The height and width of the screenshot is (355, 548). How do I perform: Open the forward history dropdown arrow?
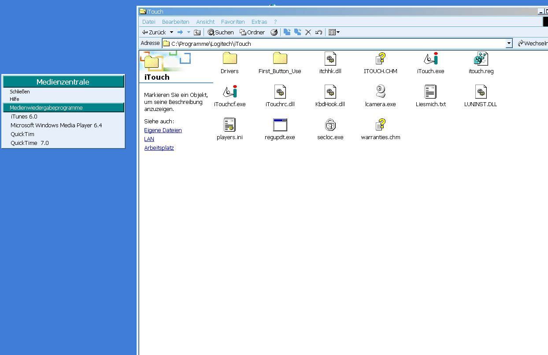[x=189, y=32]
